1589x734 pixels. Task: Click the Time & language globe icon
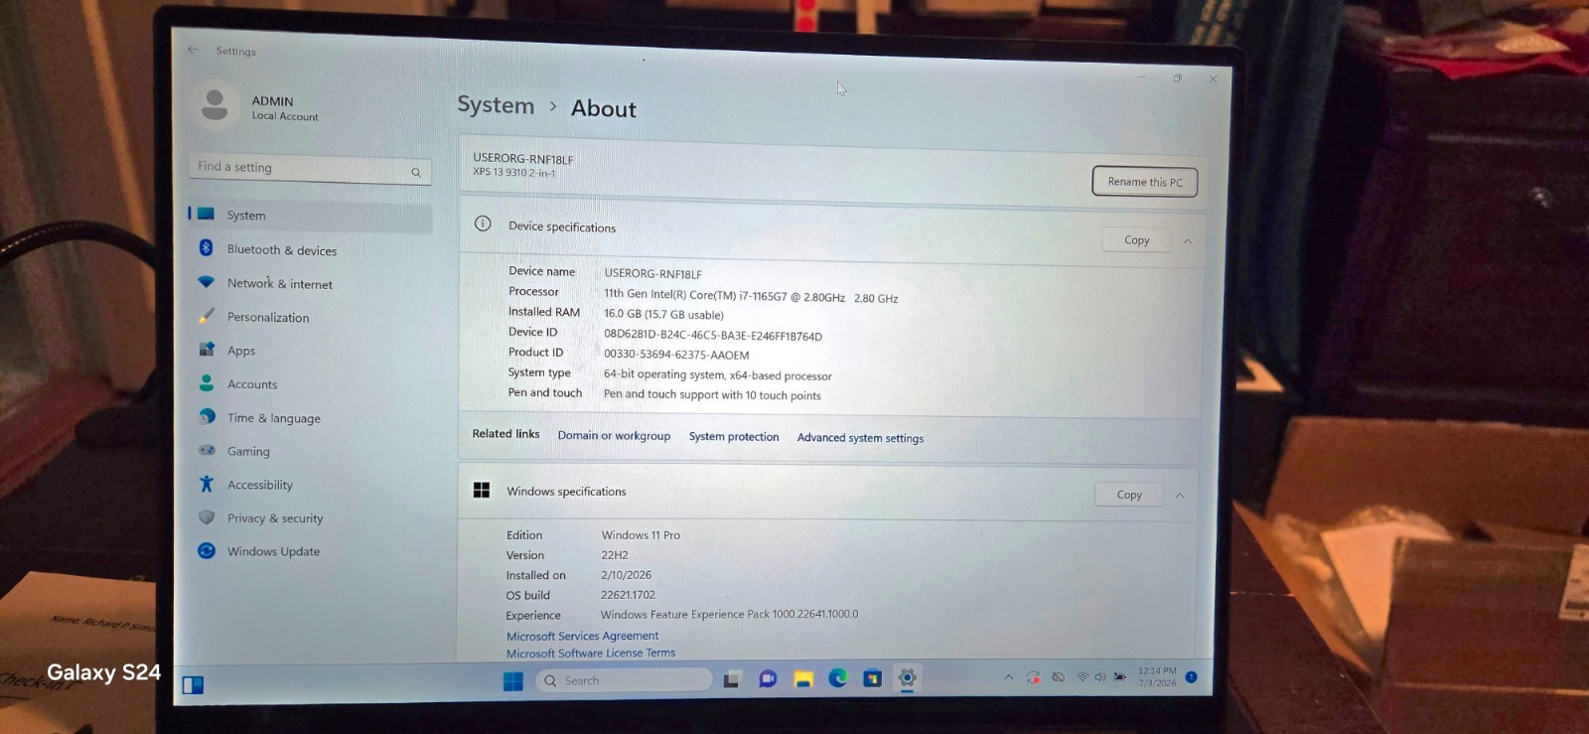pos(207,417)
